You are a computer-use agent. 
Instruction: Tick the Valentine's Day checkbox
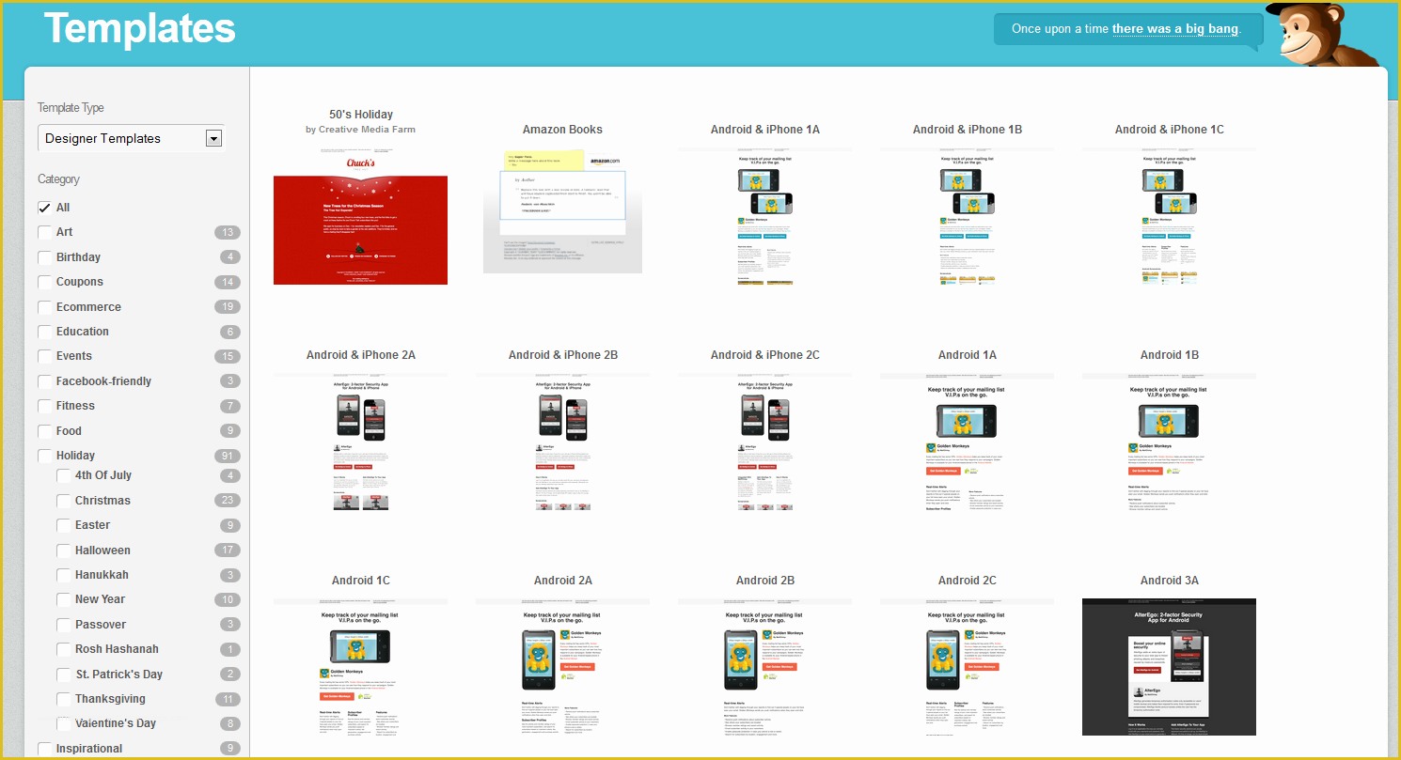(63, 723)
